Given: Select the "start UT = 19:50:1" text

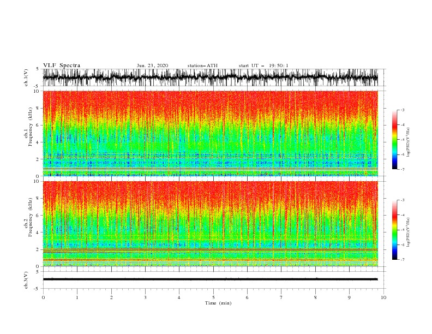Looking at the screenshot, I should click(263, 65).
